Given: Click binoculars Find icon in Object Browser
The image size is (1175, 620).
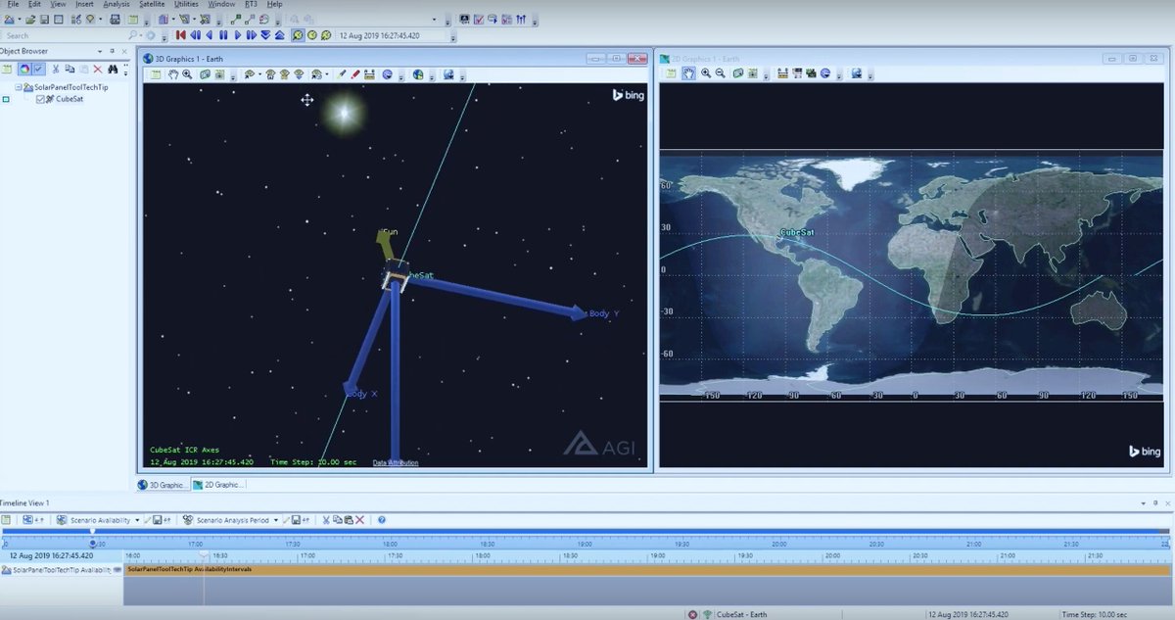Looking at the screenshot, I should [x=114, y=69].
